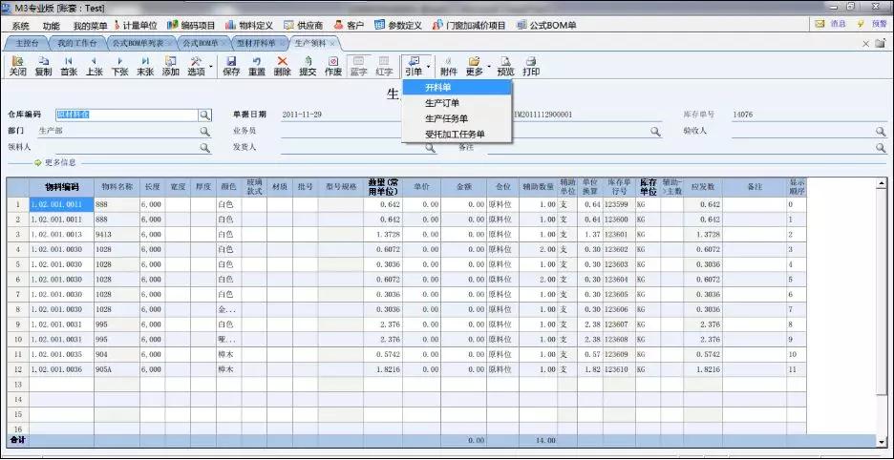Screen dimensions: 894x460
Task: Switch to the 主控台 tab
Action: pyautogui.click(x=27, y=43)
